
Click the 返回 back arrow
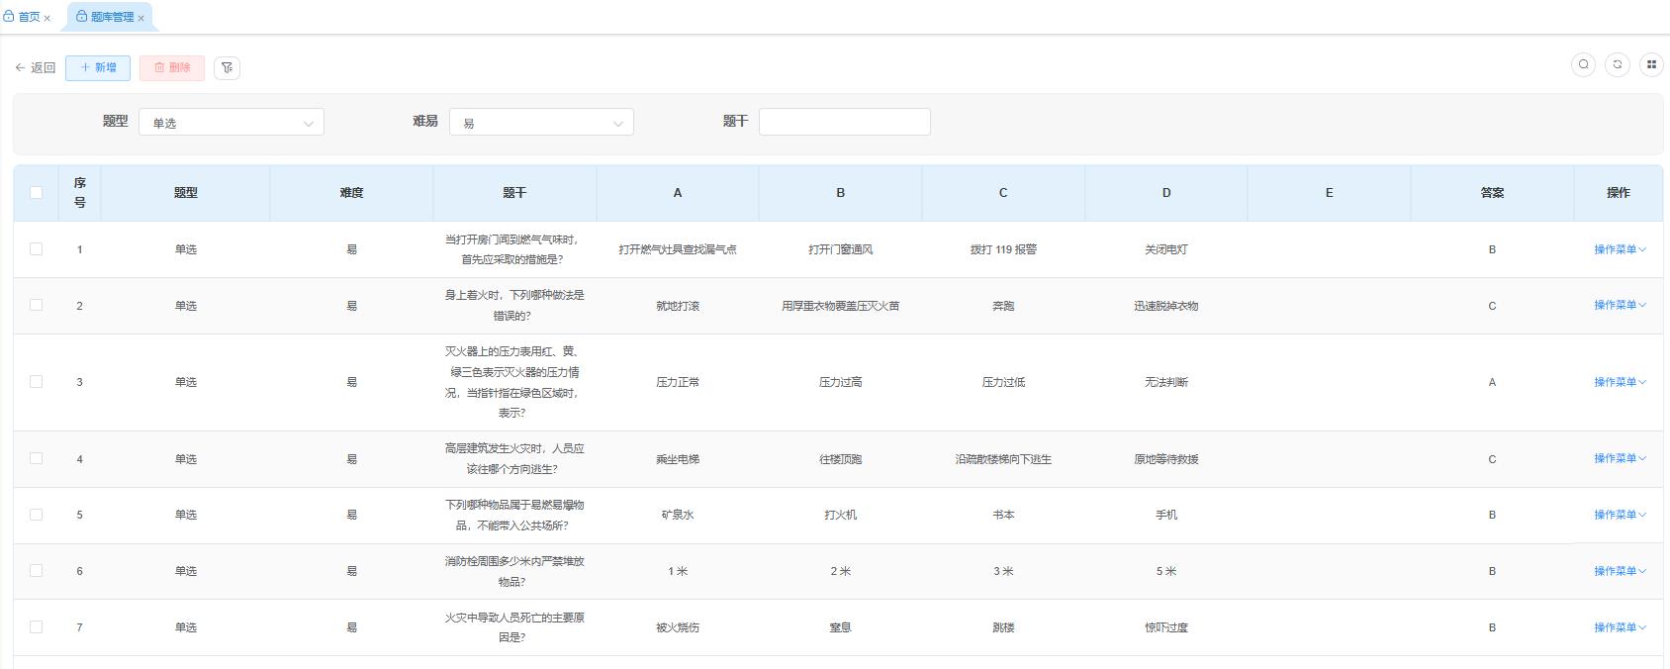[35, 67]
